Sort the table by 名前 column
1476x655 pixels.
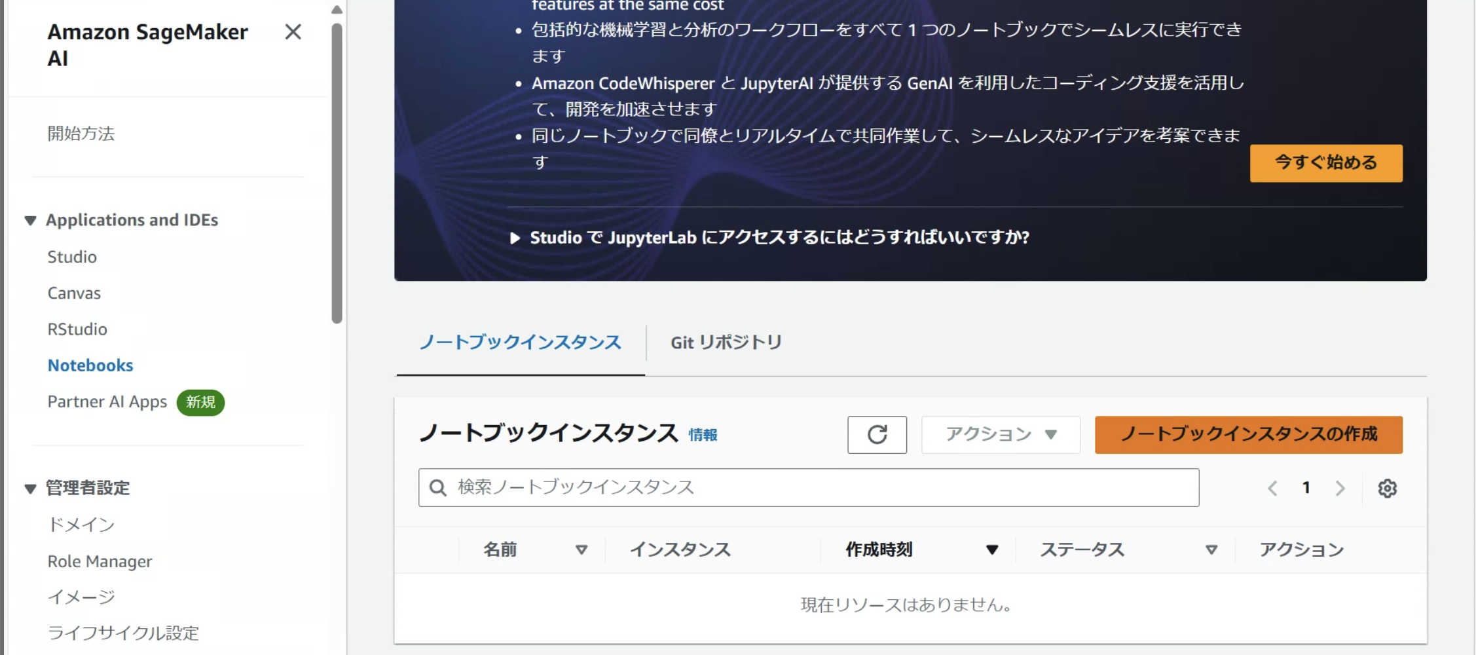tap(581, 550)
